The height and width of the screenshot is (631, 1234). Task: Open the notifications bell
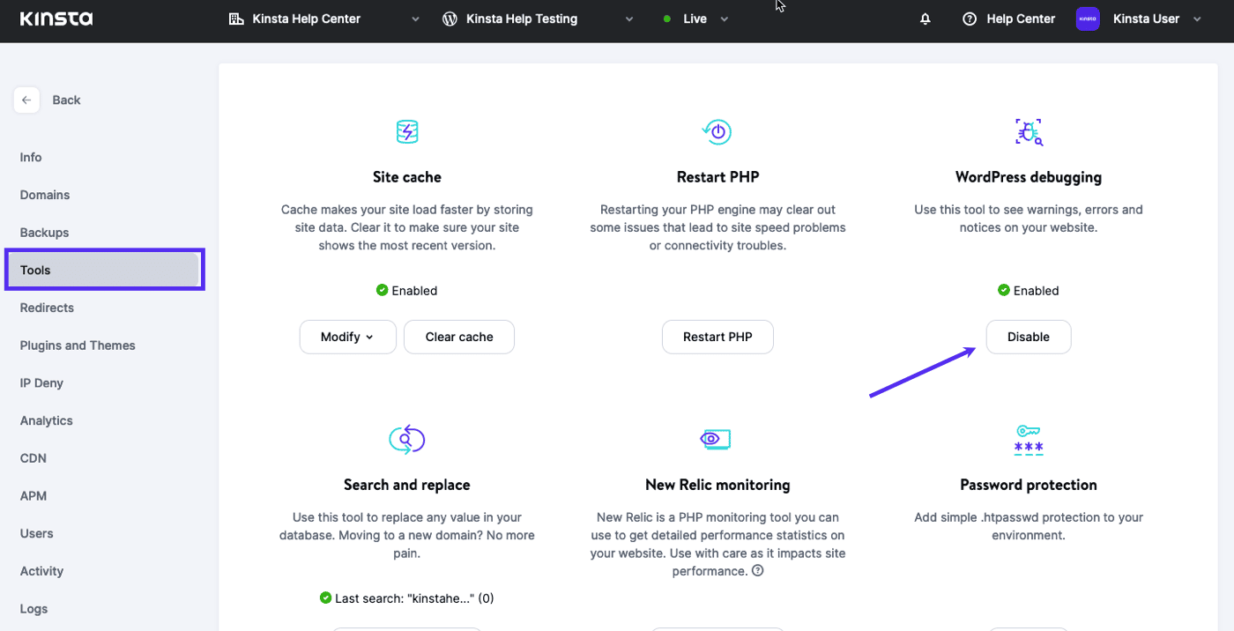coord(925,19)
